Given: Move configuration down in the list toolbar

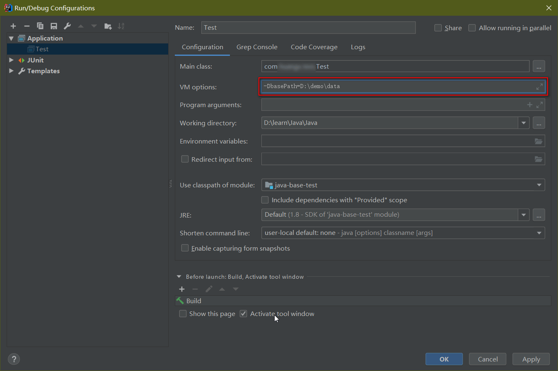Looking at the screenshot, I should tap(94, 26).
